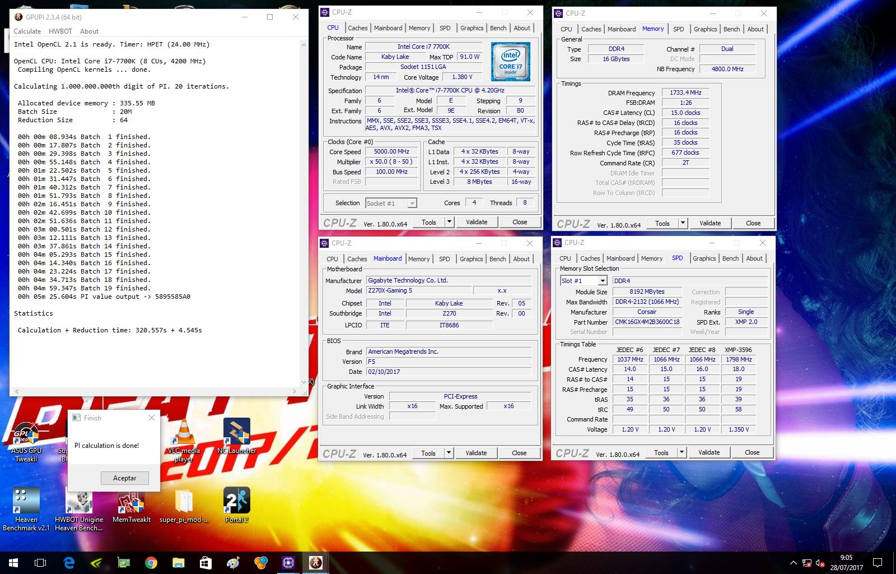Open ASUS GPU Tweak II desktop icon

26,441
